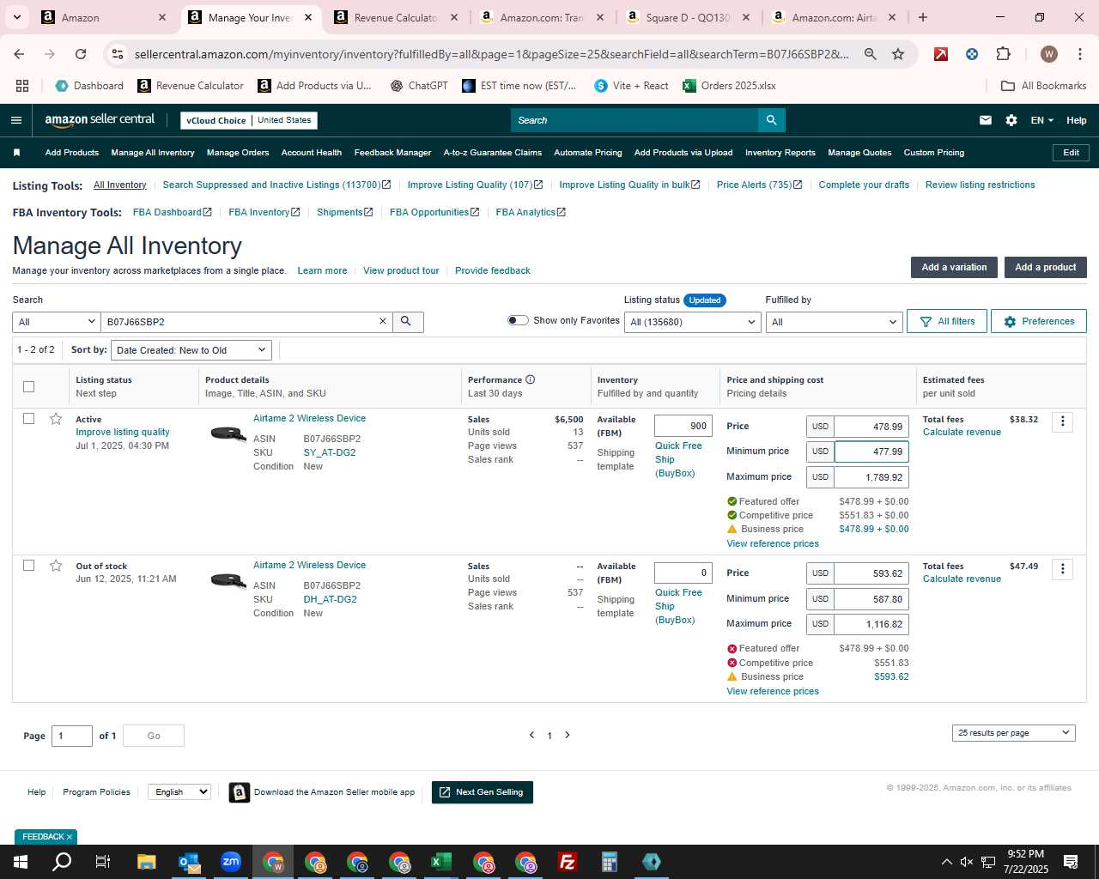Open the Fulfilled by dropdown
This screenshot has width=1099, height=879.
coord(834,322)
